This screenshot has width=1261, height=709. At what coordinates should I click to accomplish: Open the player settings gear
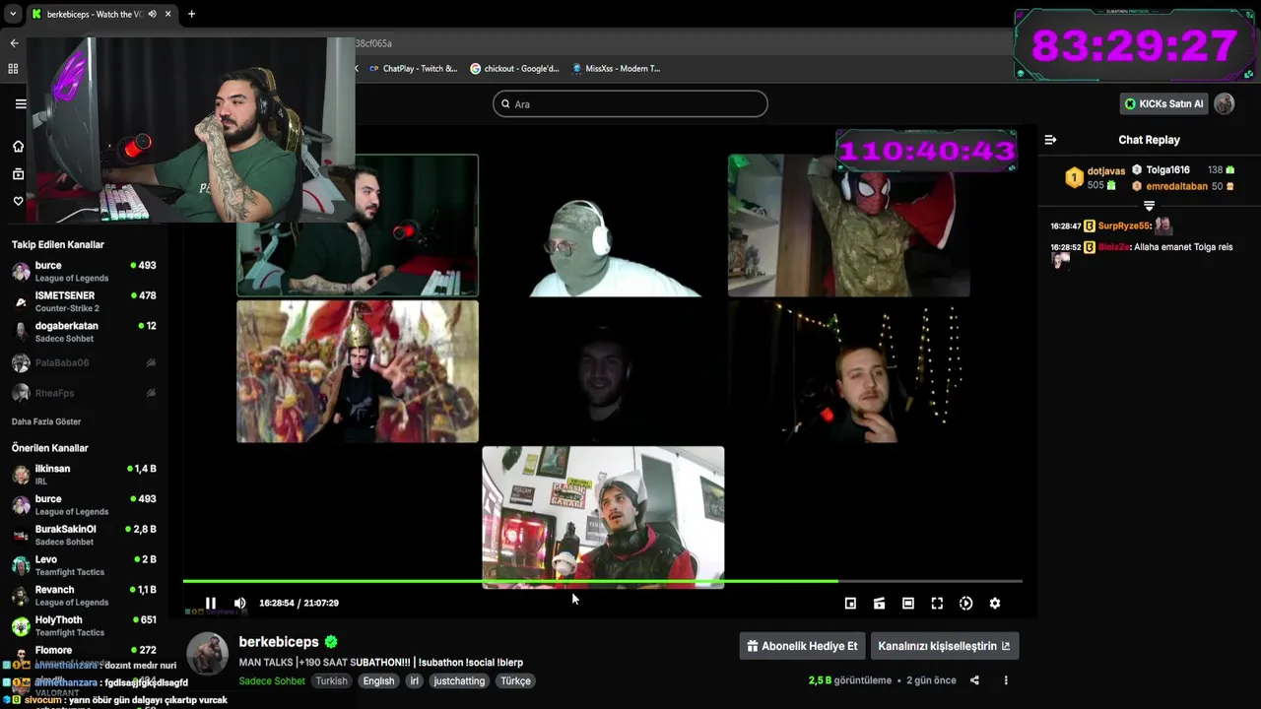(x=995, y=604)
